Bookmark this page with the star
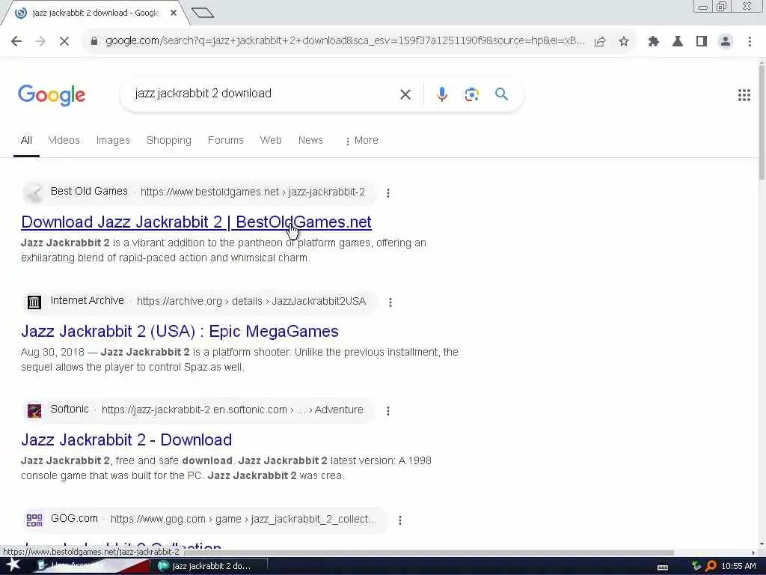 coord(624,41)
